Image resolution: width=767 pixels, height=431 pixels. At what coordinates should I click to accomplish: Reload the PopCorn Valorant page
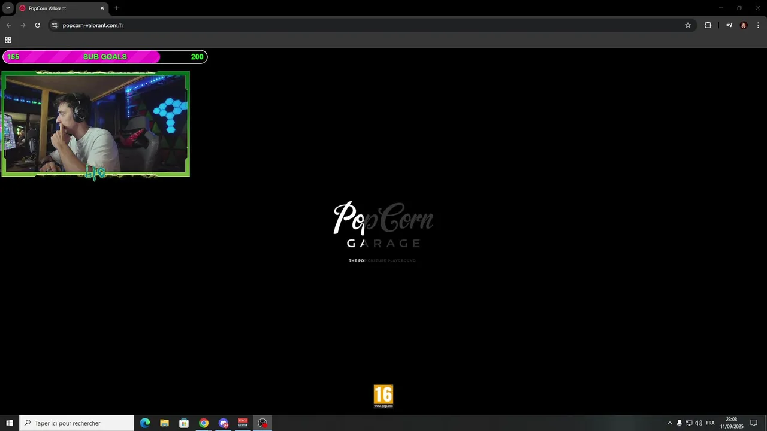click(37, 25)
